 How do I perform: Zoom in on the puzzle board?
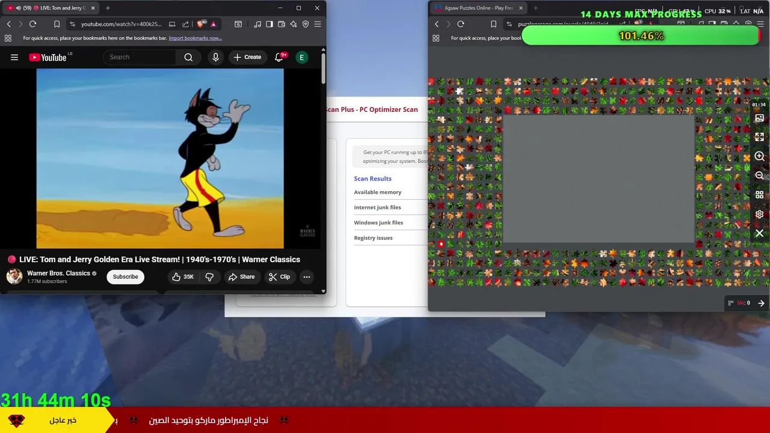pyautogui.click(x=759, y=156)
